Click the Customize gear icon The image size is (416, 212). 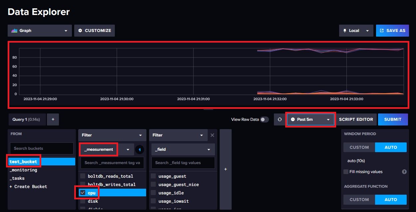80,30
